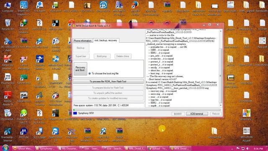Viewport: 268px width, 151px height.
Task: Switch to Upload - YouTube Chrome taskbar item
Action: pos(157,148)
